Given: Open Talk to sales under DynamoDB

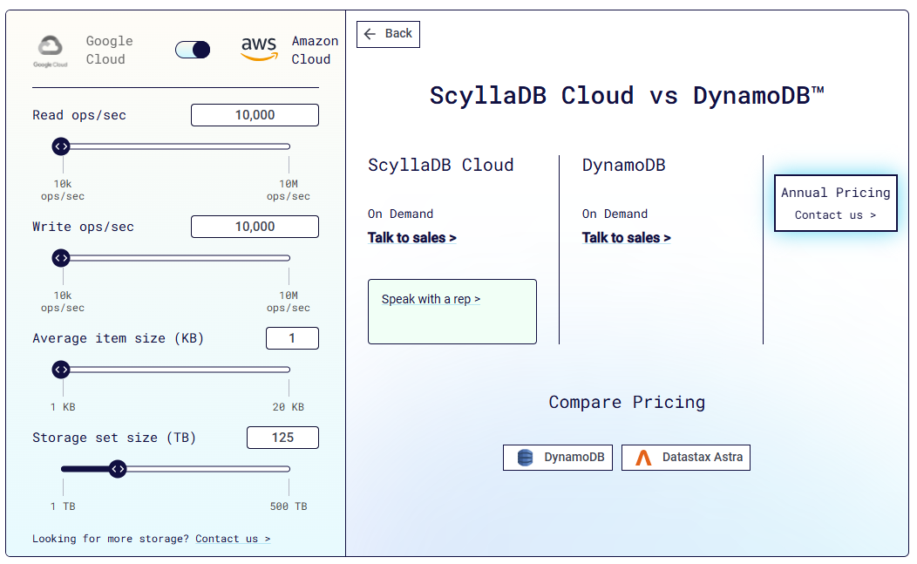Looking at the screenshot, I should [x=627, y=237].
